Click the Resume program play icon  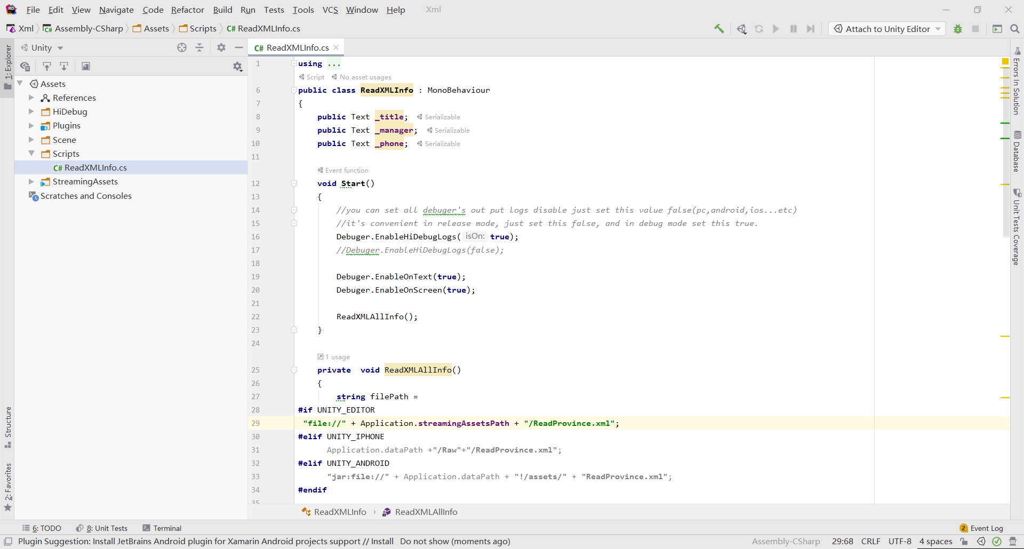(776, 29)
